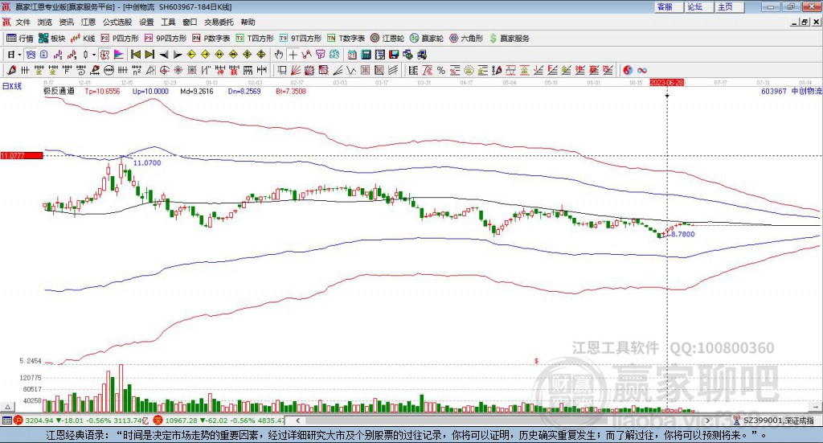The height and width of the screenshot is (443, 823).
Task: Switch to the K线 chart view
Action: pos(83,39)
